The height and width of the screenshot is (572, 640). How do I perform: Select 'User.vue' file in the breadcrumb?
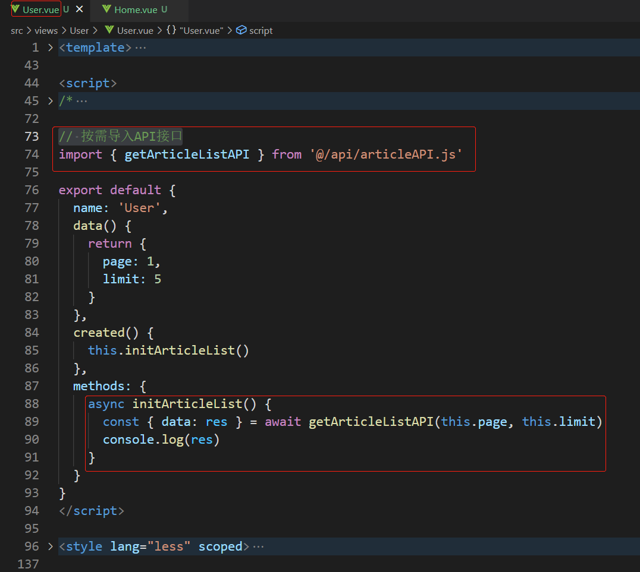(x=135, y=30)
